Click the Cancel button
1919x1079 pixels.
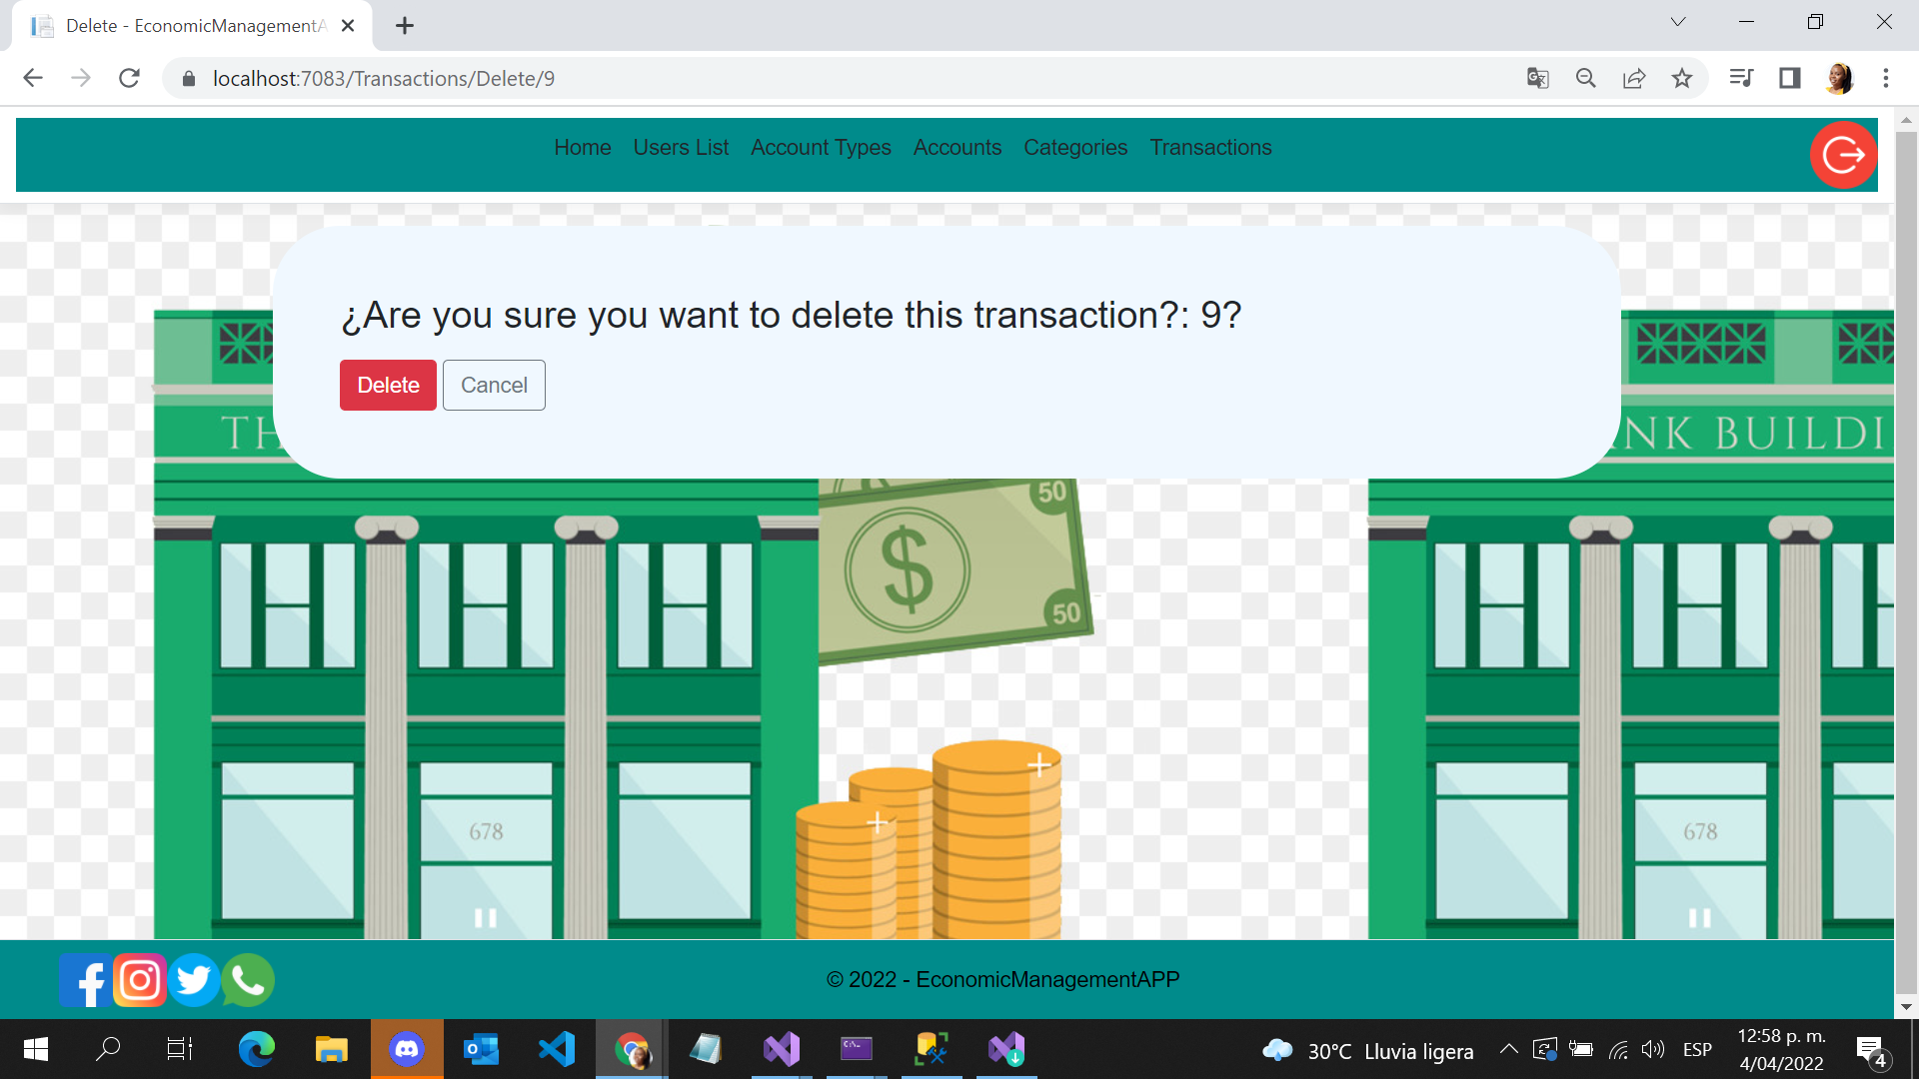click(x=494, y=385)
